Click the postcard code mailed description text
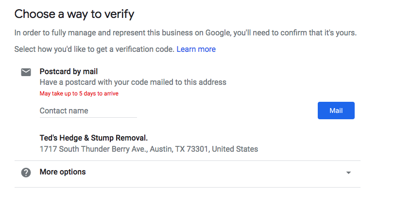Viewport: 395px width, 206px height. pyautogui.click(x=133, y=82)
